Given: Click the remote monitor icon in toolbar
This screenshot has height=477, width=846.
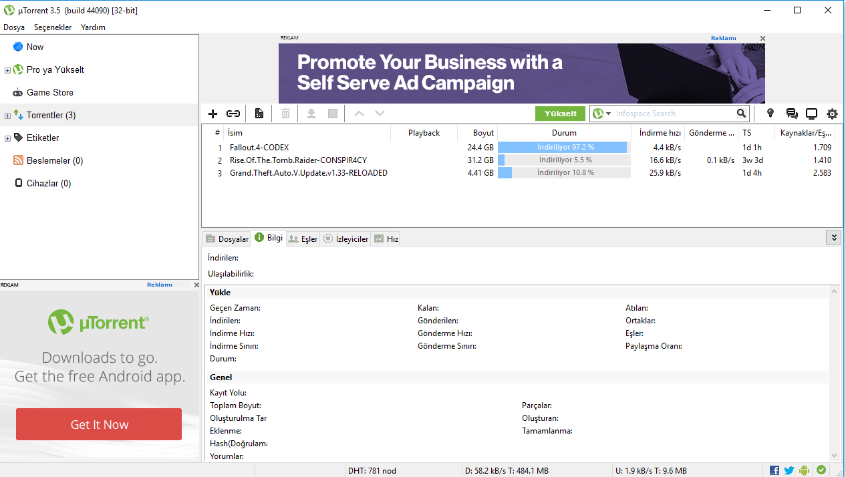Looking at the screenshot, I should pos(812,114).
